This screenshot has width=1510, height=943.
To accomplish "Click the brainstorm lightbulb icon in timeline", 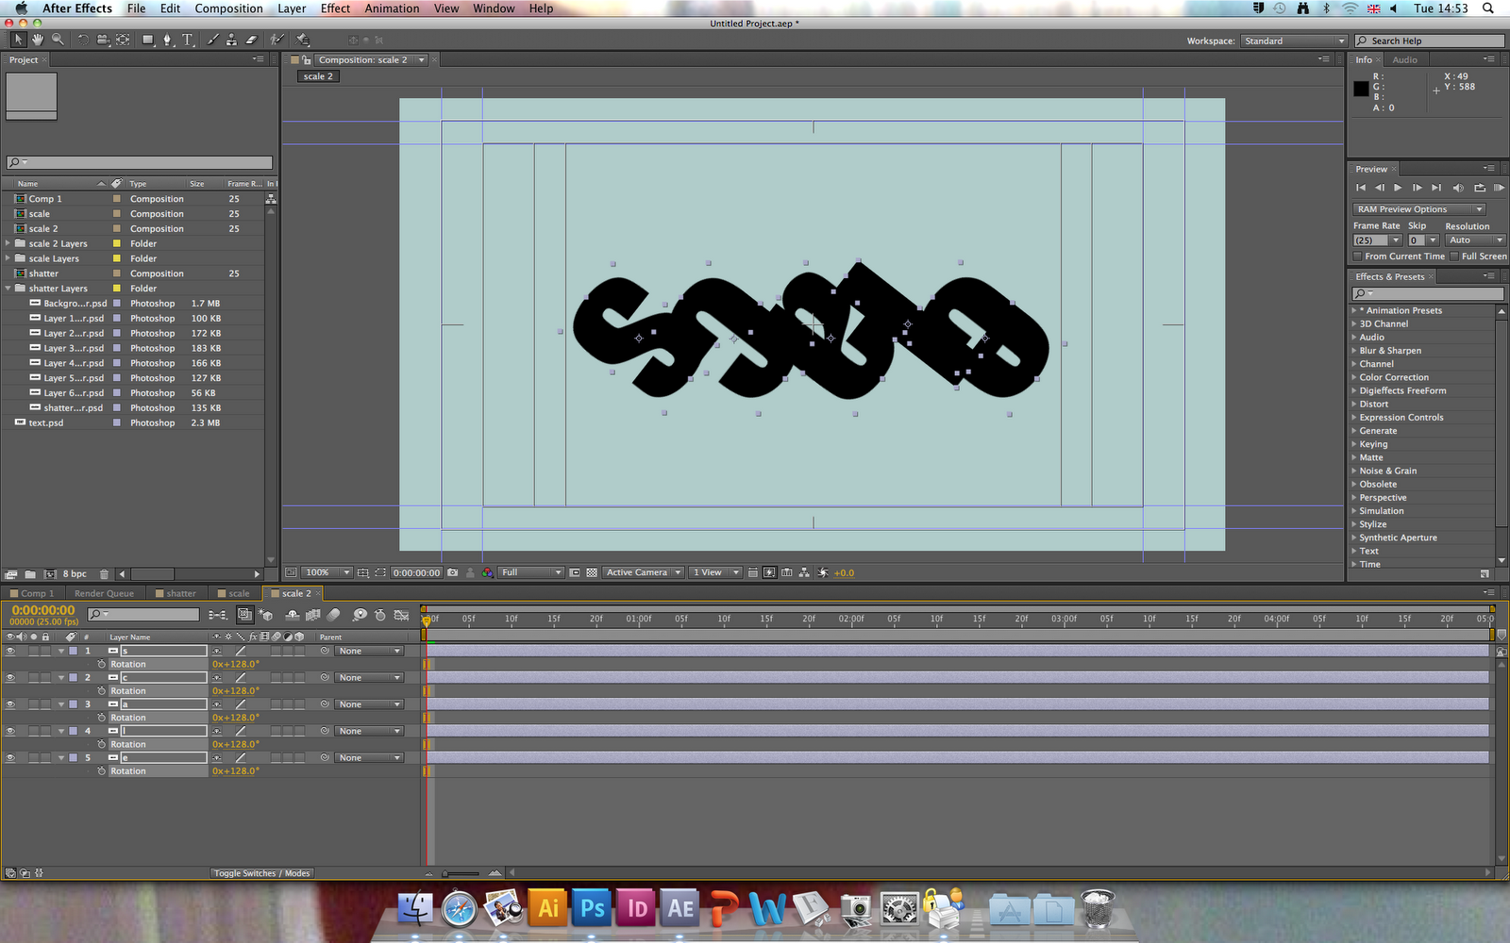I will [x=360, y=615].
